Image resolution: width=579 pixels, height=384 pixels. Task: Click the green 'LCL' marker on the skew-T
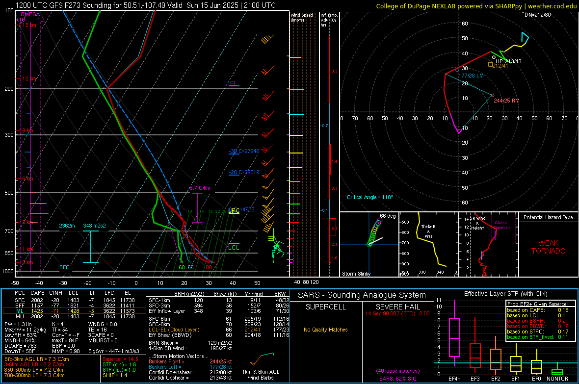click(x=234, y=247)
